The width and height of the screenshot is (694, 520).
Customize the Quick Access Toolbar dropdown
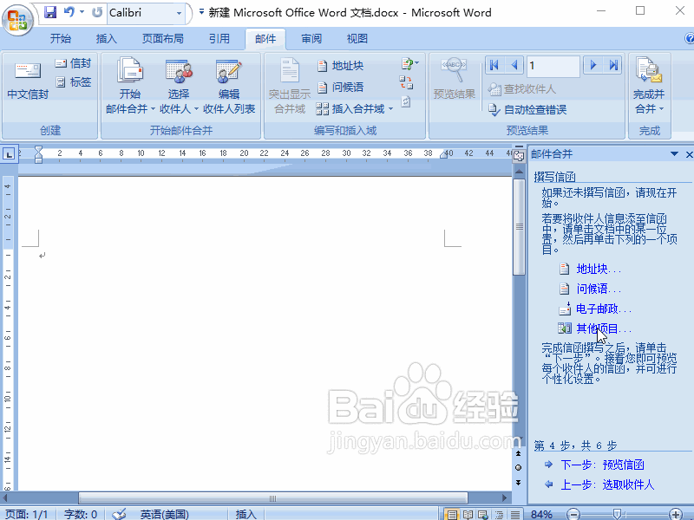201,12
